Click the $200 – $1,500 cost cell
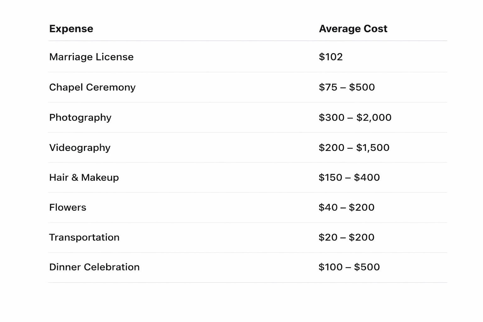The height and width of the screenshot is (322, 483). point(354,147)
